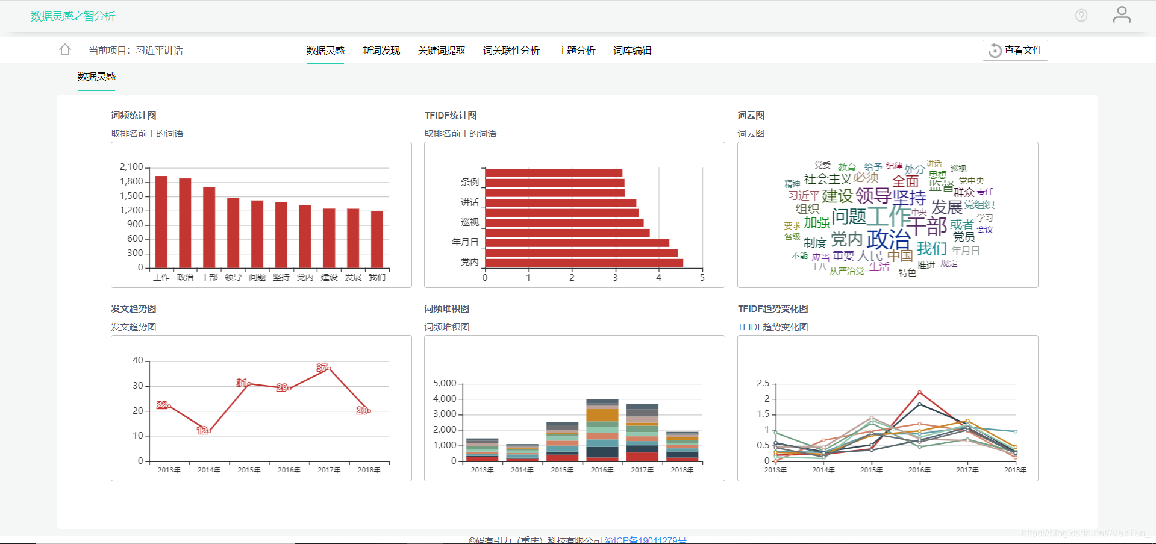Viewport: 1156px width, 544px height.
Task: Click the 20 data point on trend chart
Action: (369, 411)
